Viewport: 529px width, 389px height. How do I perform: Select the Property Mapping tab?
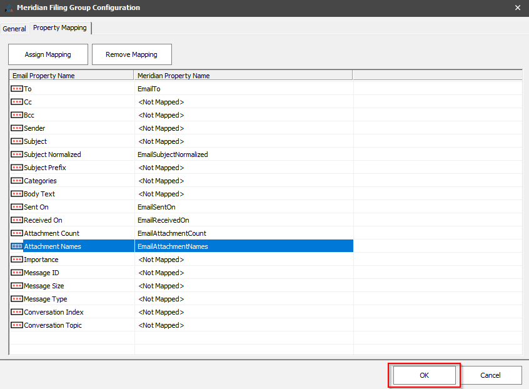pyautogui.click(x=60, y=28)
